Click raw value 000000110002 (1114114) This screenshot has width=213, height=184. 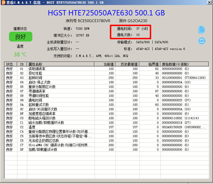point(180,118)
